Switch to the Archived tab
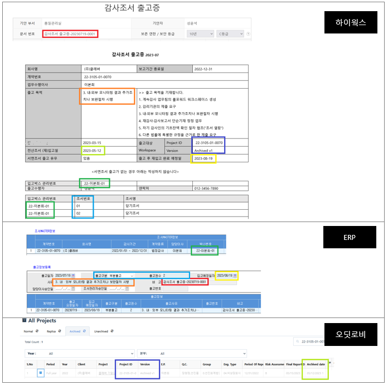388x385 pixels. [75, 331]
